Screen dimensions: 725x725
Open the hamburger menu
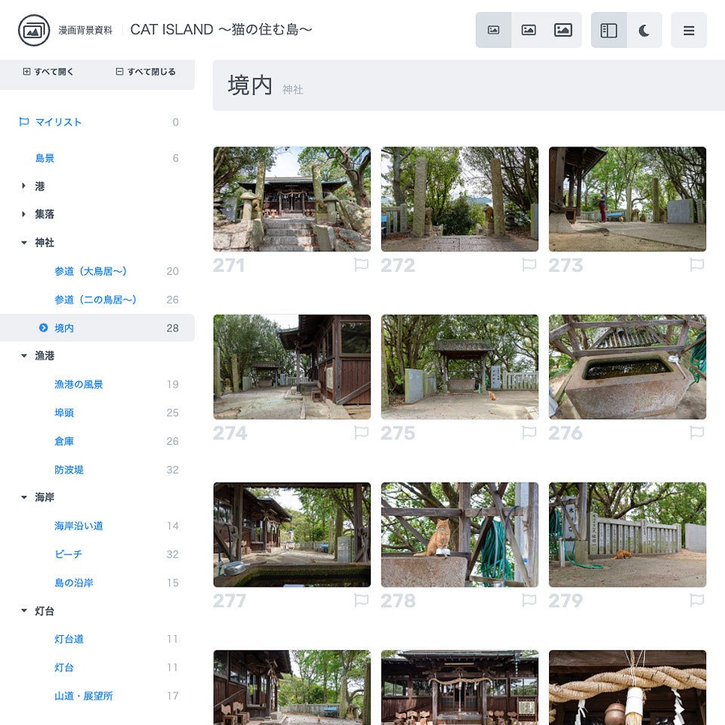click(x=689, y=30)
